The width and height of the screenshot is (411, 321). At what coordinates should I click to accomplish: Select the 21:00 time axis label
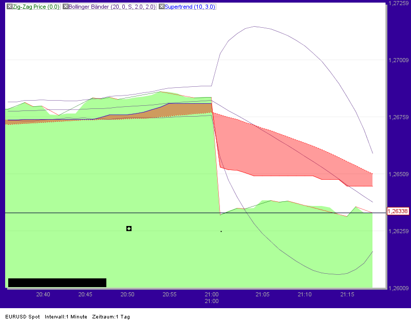point(211,294)
